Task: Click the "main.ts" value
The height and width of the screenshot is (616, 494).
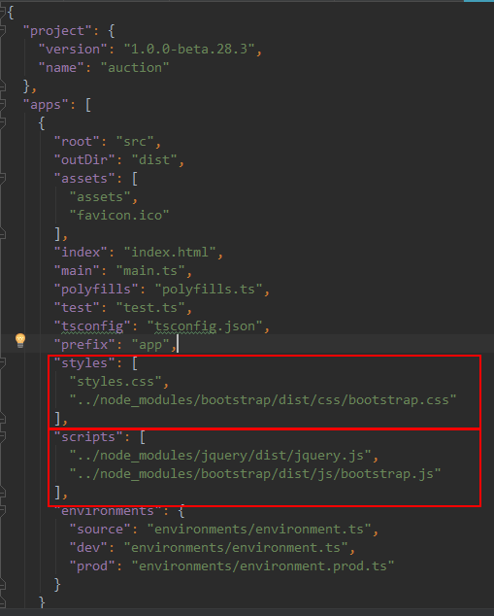Action: pos(150,271)
